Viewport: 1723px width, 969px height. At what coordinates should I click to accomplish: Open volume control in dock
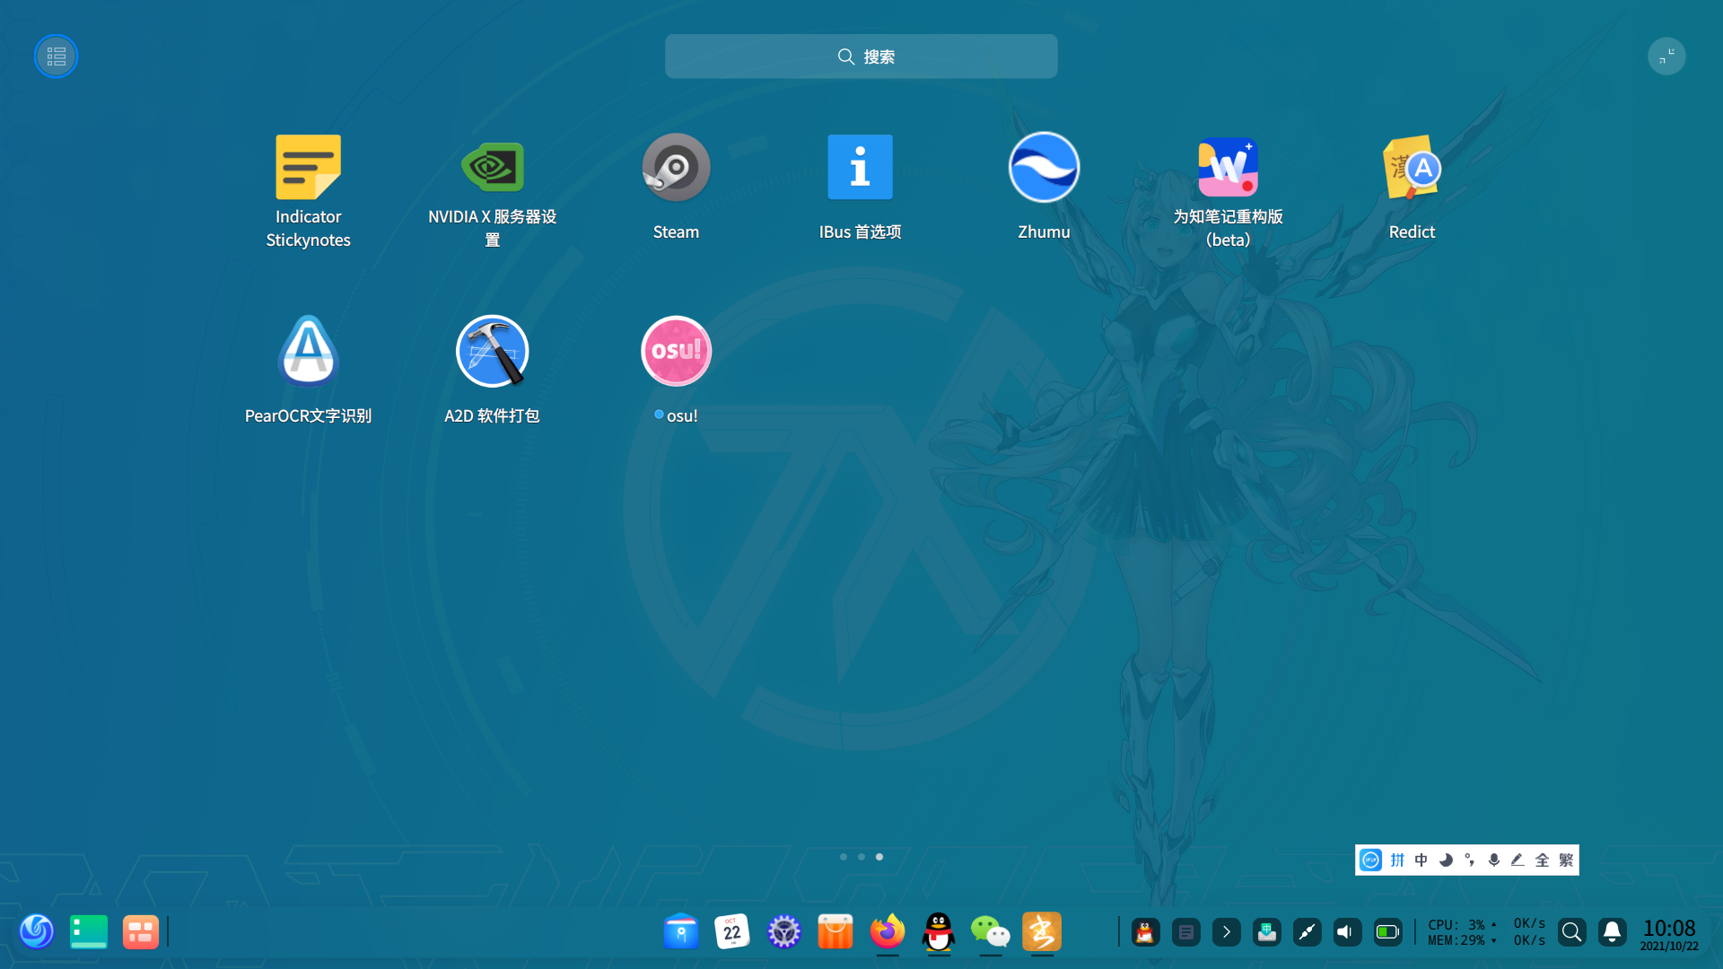(x=1346, y=932)
